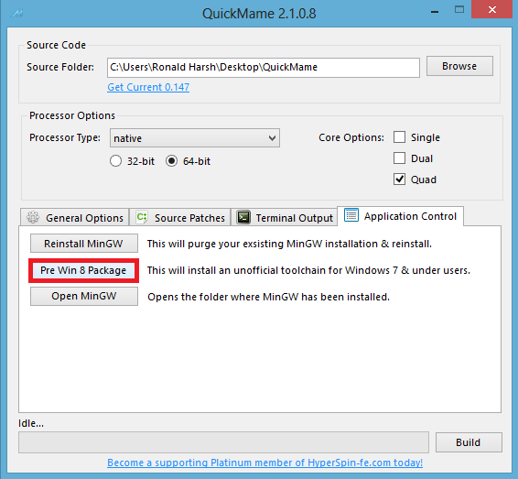Screen dimensions: 518x479
Task: Close the QuickMame window
Action: coord(491,9)
